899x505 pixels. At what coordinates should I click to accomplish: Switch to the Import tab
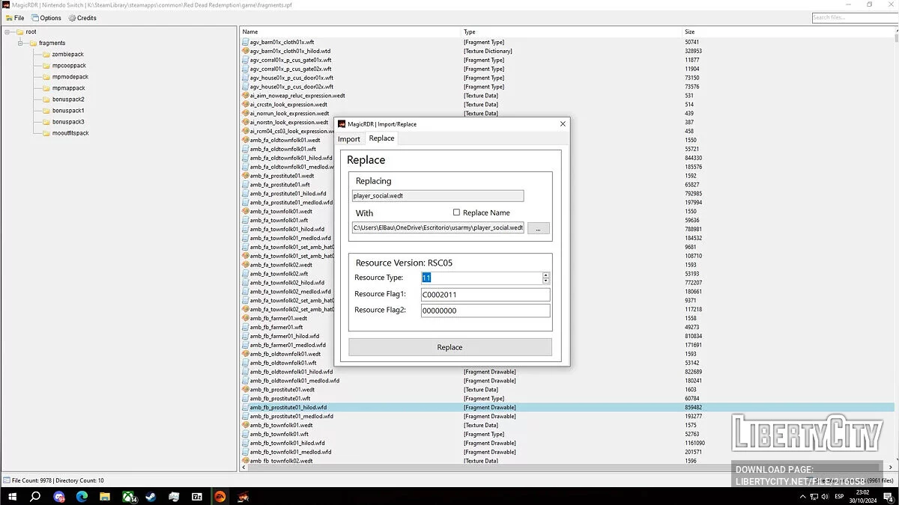349,139
